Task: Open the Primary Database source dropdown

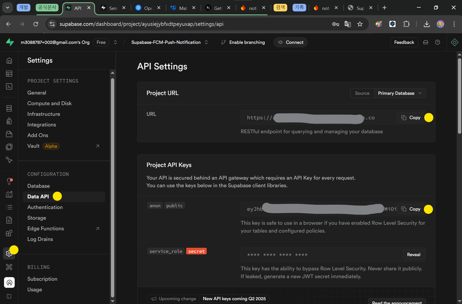Action: (x=400, y=93)
